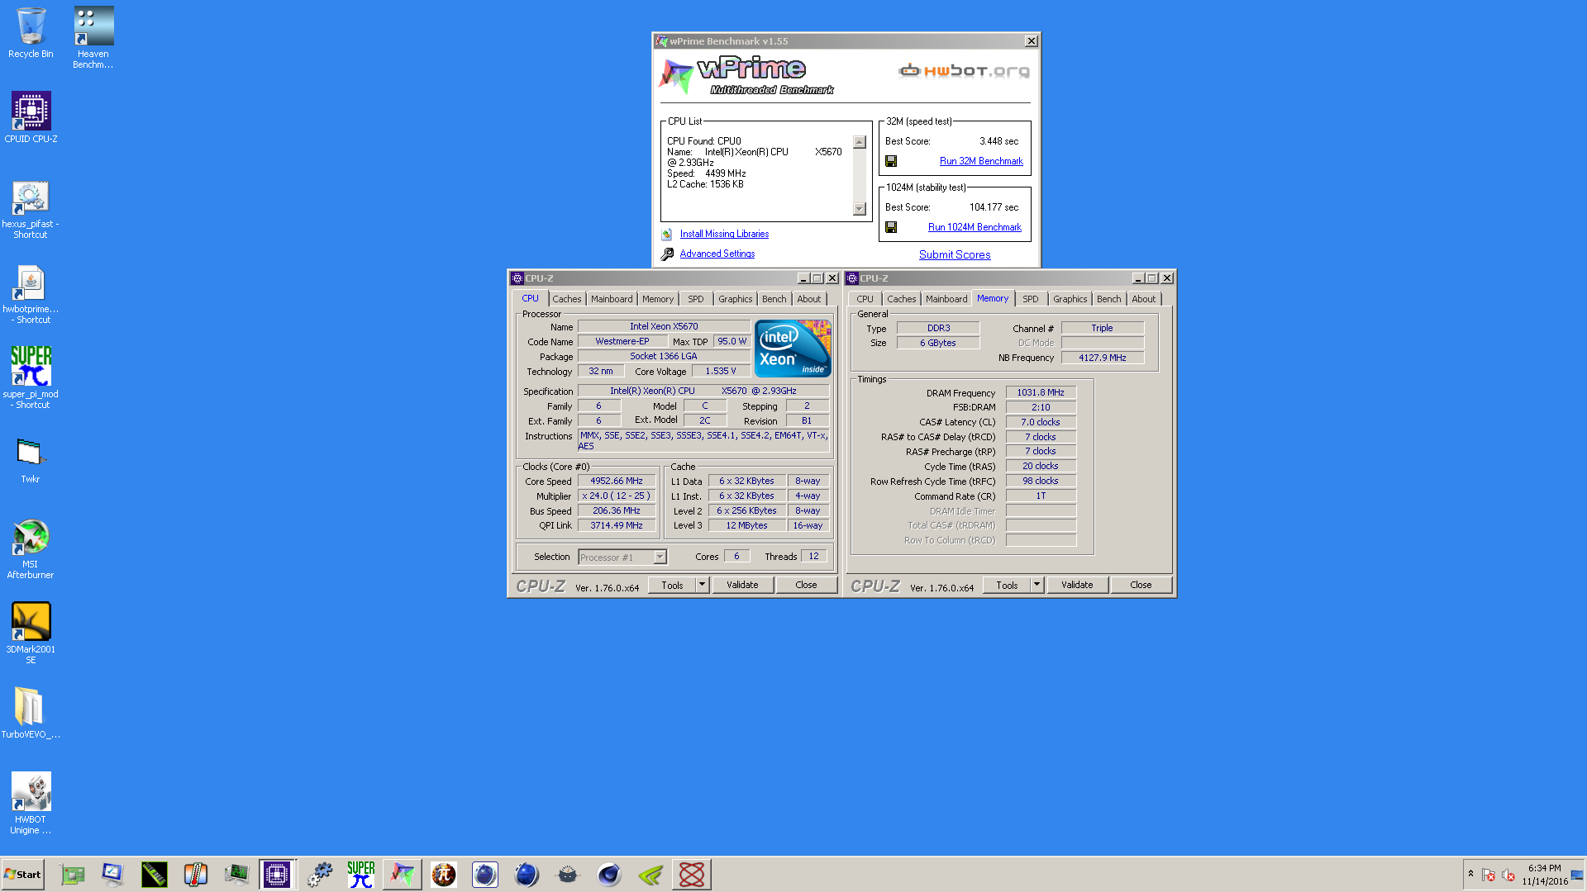Run the 1024M Benchmark in wPrime
Image resolution: width=1587 pixels, height=892 pixels.
pyautogui.click(x=975, y=227)
